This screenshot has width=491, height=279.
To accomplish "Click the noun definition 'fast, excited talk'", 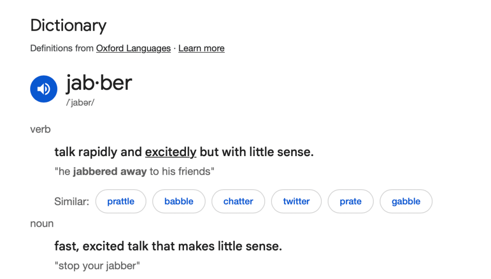I will point(168,246).
